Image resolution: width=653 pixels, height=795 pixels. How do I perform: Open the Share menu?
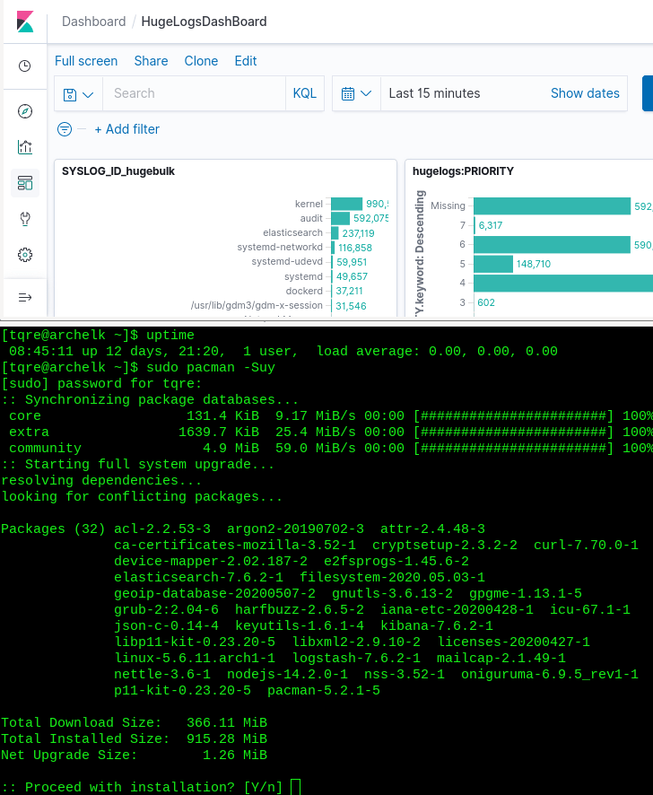pyautogui.click(x=151, y=61)
